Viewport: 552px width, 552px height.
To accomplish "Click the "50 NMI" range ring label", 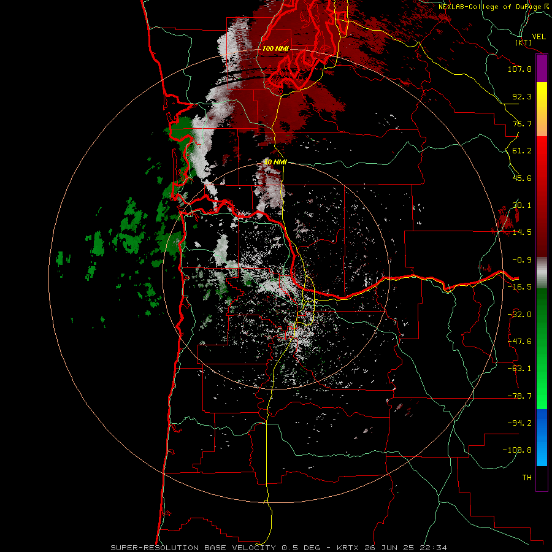I will click(275, 162).
